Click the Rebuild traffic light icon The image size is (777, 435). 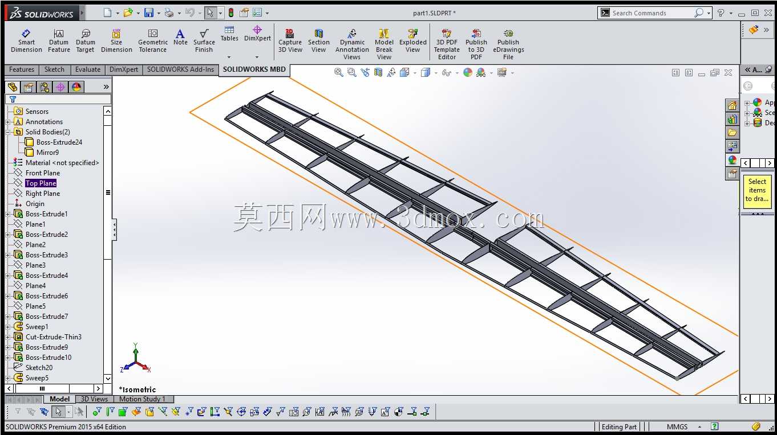click(231, 13)
